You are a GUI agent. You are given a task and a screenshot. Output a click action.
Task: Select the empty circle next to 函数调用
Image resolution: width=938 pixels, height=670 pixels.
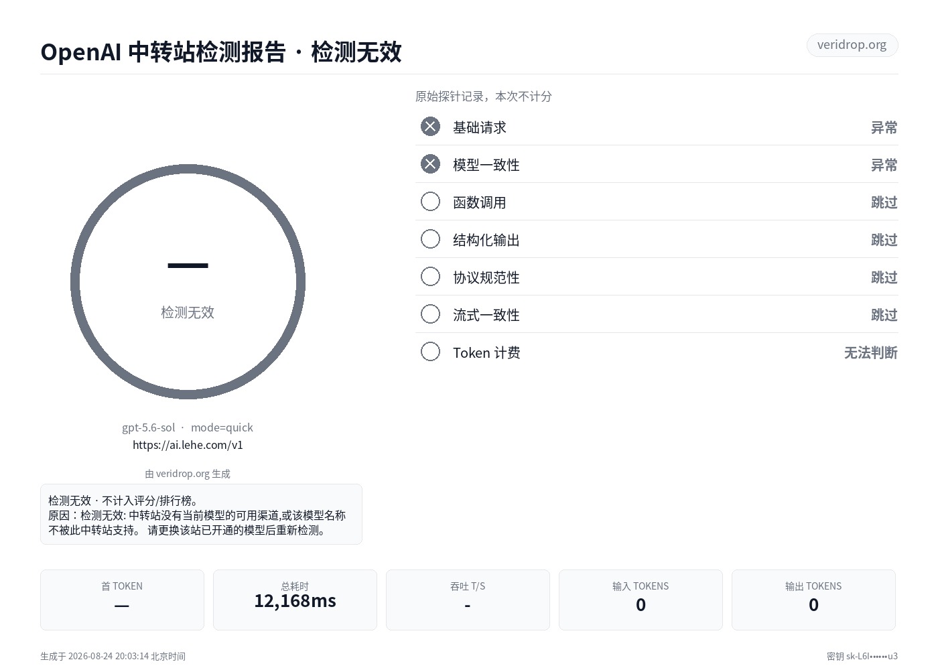coord(430,202)
